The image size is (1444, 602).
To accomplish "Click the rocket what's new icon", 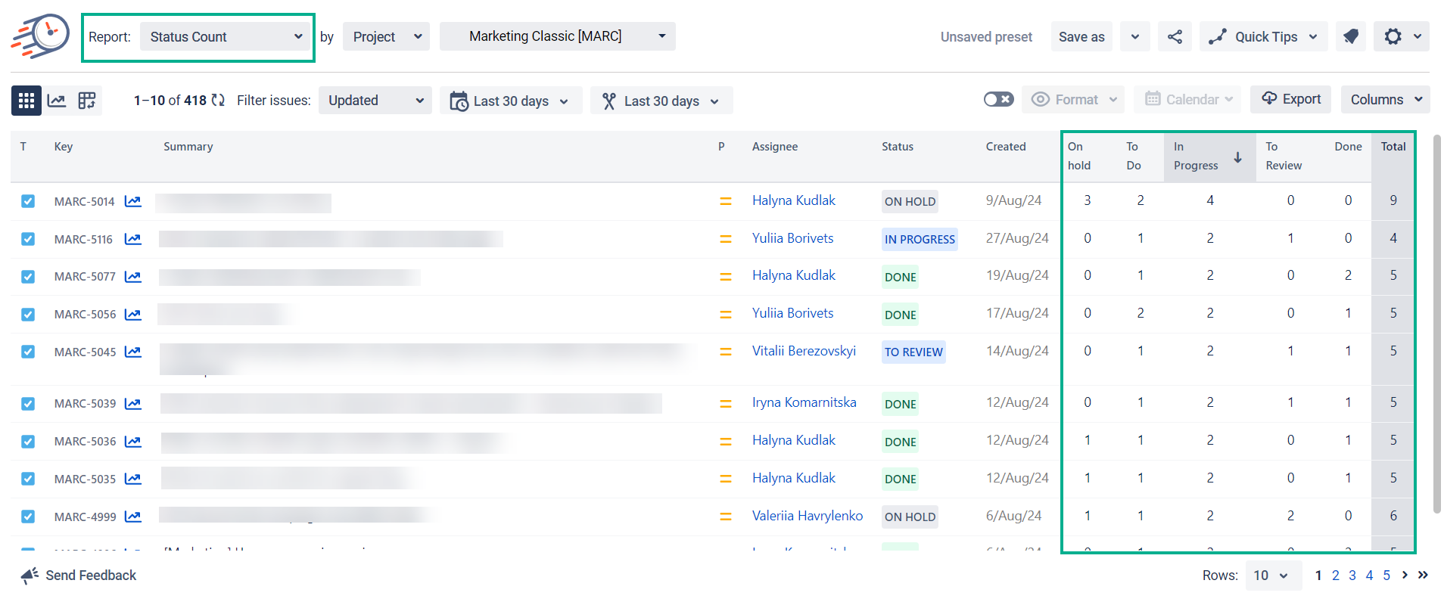I will pyautogui.click(x=1351, y=36).
